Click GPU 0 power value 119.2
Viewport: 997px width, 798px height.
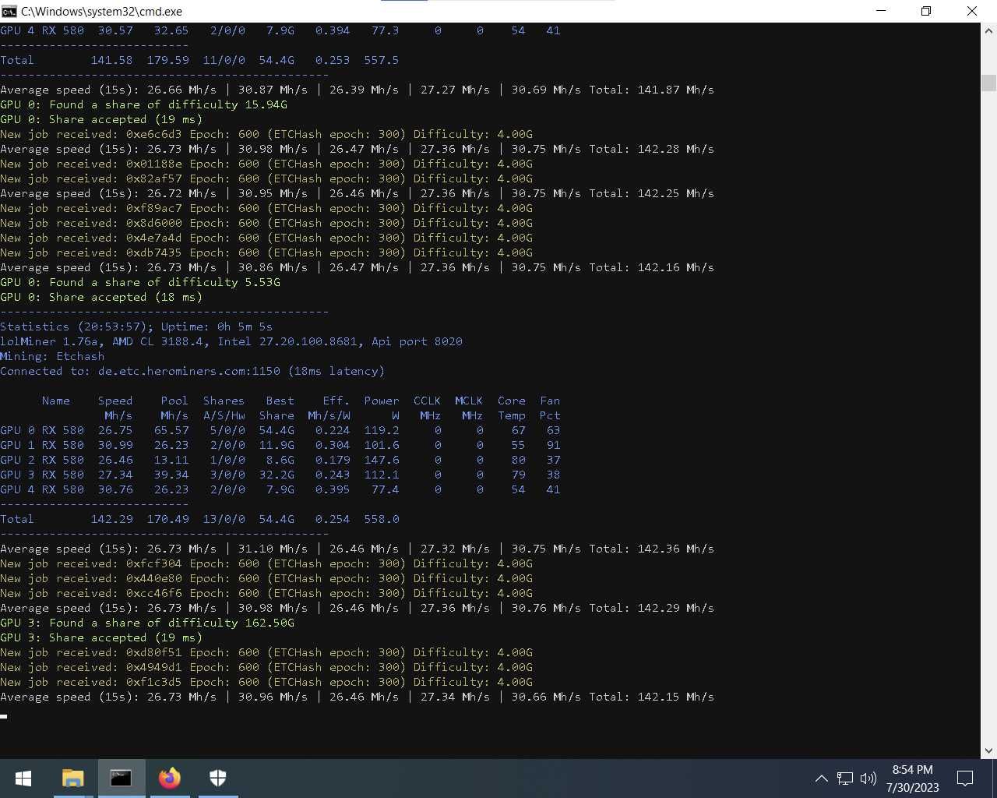[x=382, y=430]
